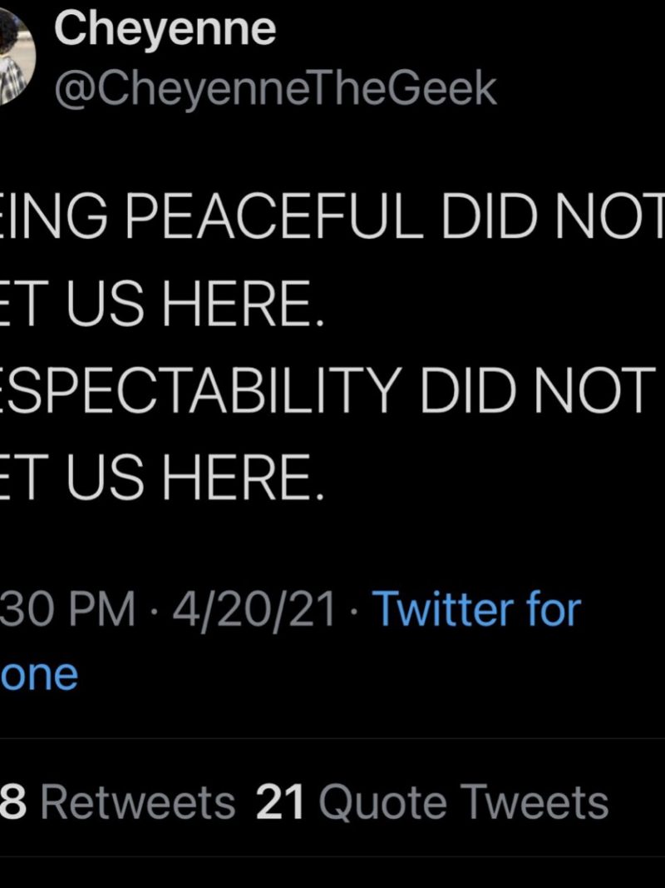Click the blue "one" source link text

[x=39, y=675]
